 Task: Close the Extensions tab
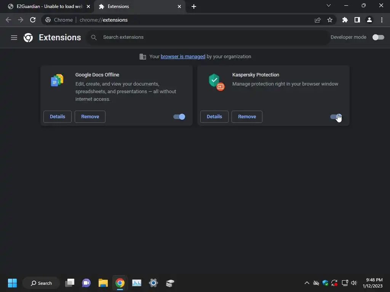[179, 6]
